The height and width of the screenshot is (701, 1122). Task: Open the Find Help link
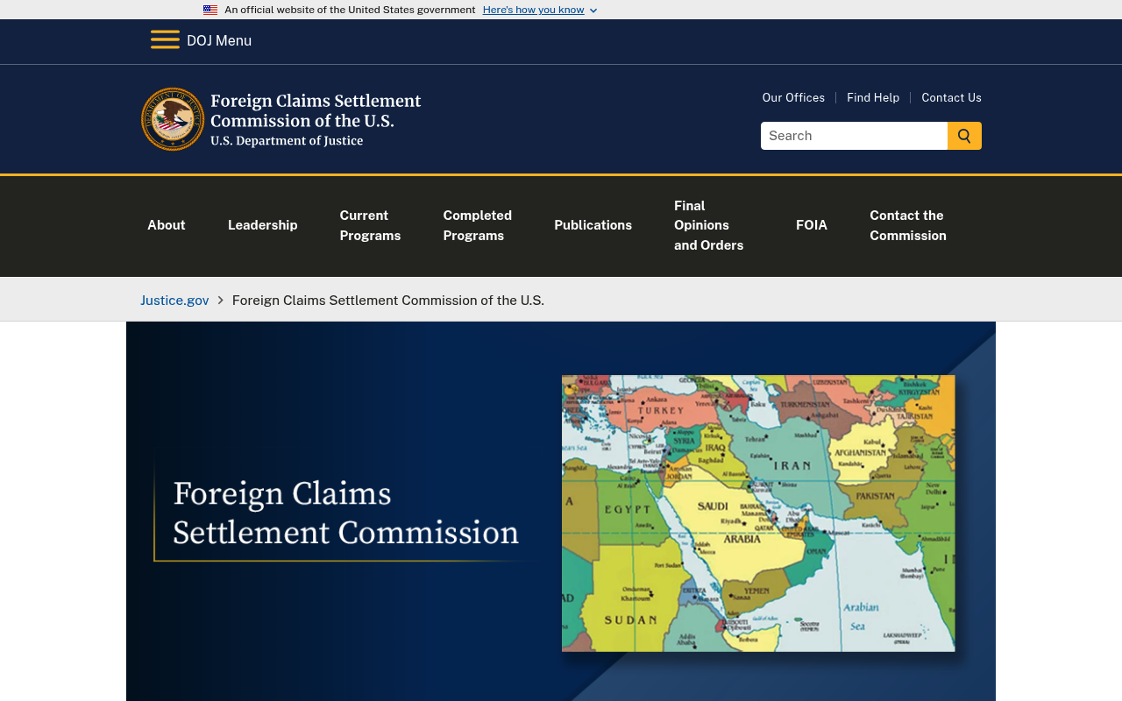[x=873, y=97]
